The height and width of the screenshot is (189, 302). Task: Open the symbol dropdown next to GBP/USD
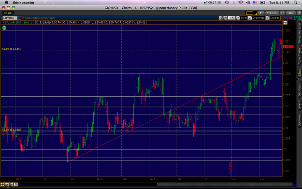point(19,18)
